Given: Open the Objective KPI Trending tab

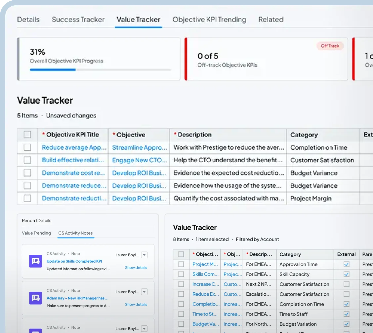Looking at the screenshot, I should 209,19.
